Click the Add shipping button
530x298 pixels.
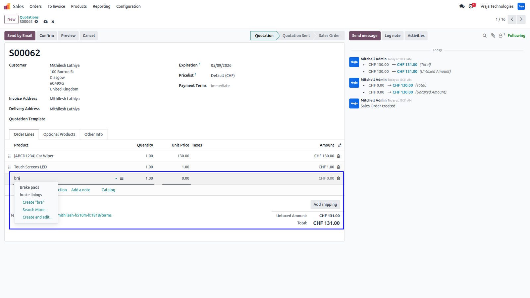point(325,205)
